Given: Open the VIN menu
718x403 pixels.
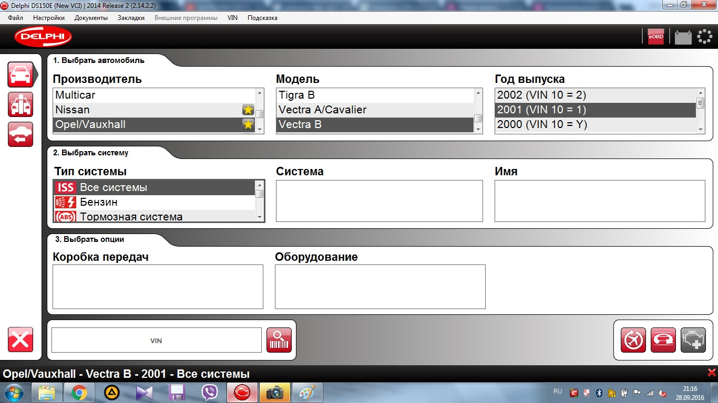Looking at the screenshot, I should click(x=232, y=18).
